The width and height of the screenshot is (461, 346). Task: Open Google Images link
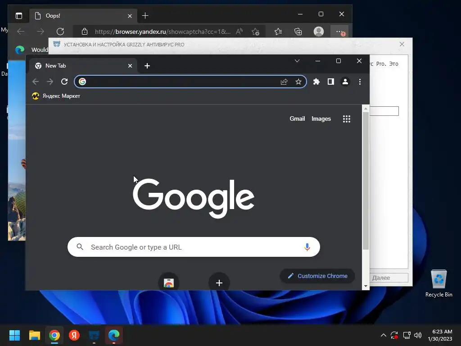click(321, 118)
